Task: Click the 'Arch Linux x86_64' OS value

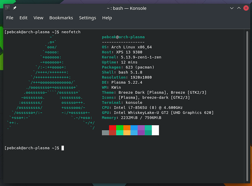Action: (x=132, y=47)
